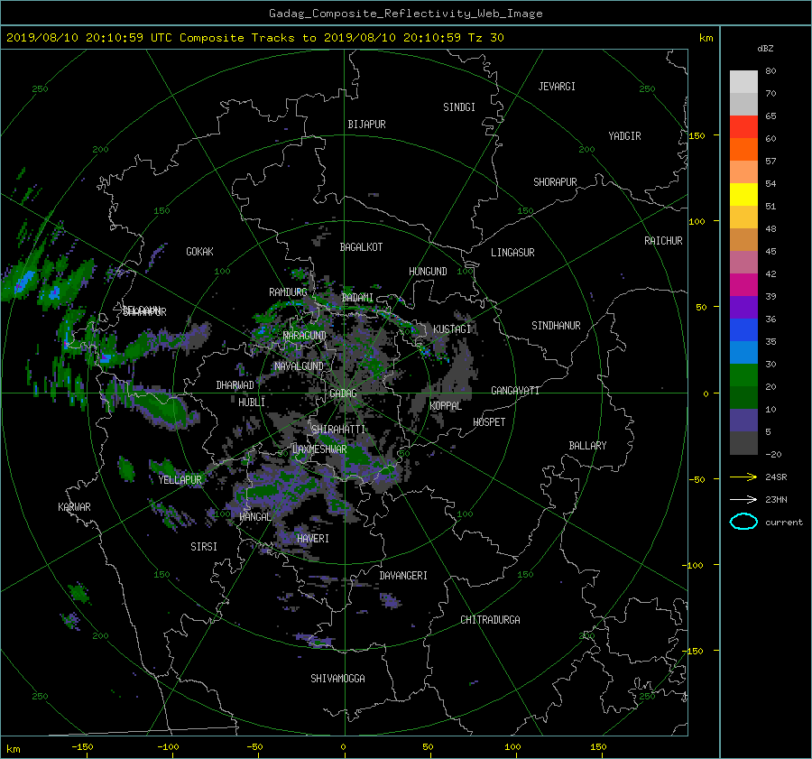
Task: Select the JEVARGI city label
Action: (557, 87)
